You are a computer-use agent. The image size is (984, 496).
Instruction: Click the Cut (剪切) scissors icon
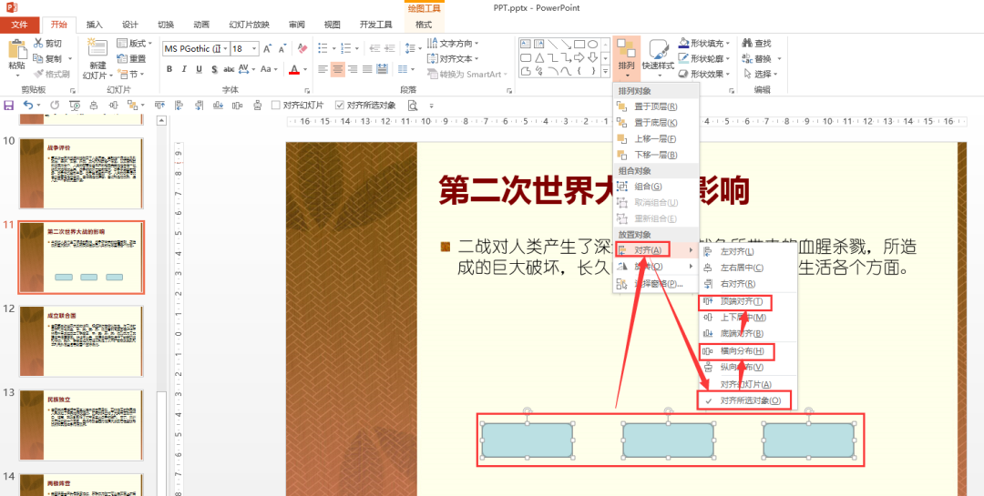pos(38,44)
